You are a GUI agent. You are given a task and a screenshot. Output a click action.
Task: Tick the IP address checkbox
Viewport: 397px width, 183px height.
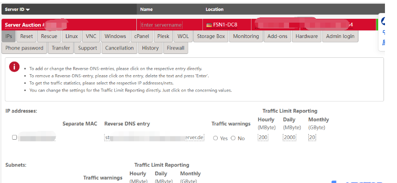click(x=14, y=137)
